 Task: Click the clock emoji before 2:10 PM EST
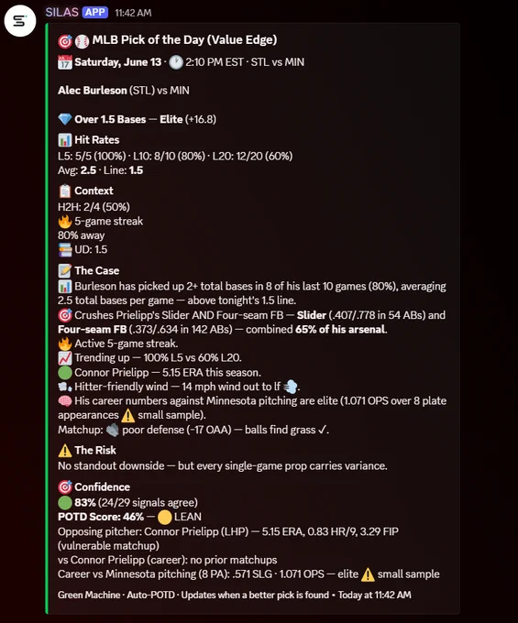[x=176, y=62]
